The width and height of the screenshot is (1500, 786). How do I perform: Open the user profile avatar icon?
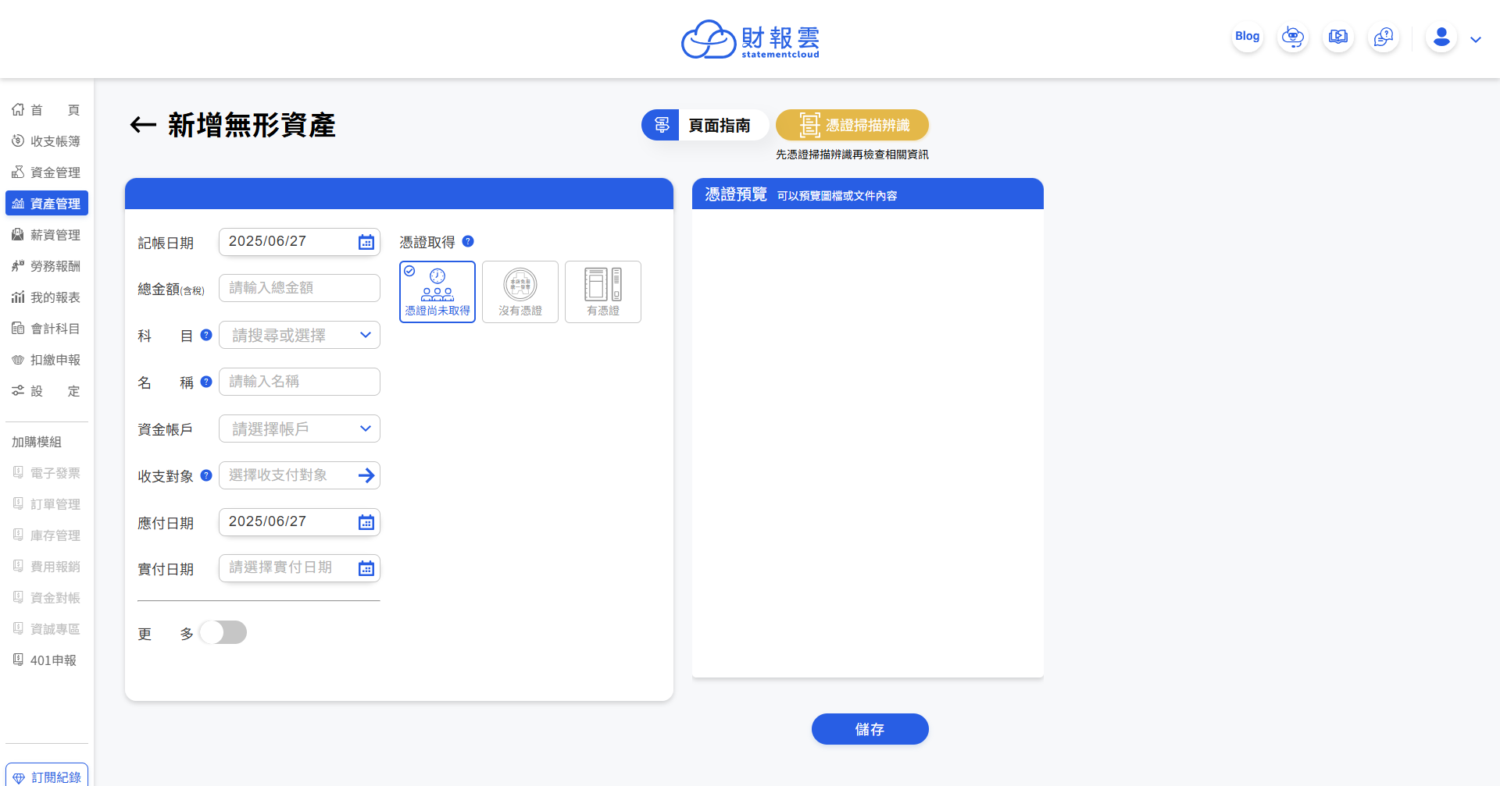(x=1441, y=37)
